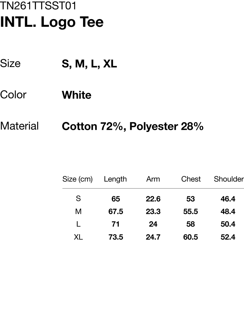This screenshot has height=325, width=244.
Task: Click the chest value 58
Action: tap(191, 224)
